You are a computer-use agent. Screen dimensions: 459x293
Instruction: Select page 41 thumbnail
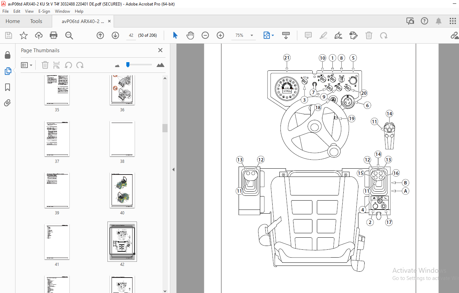[57, 242]
